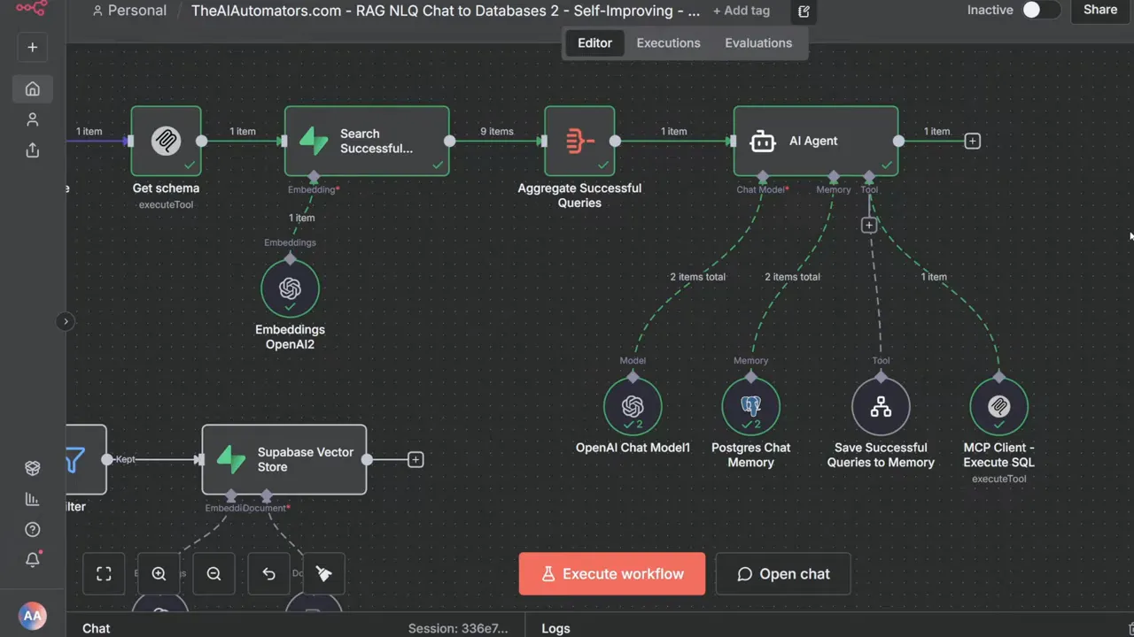Run the Execute workflow button
Screen dimensions: 1134x637
[x=611, y=573]
